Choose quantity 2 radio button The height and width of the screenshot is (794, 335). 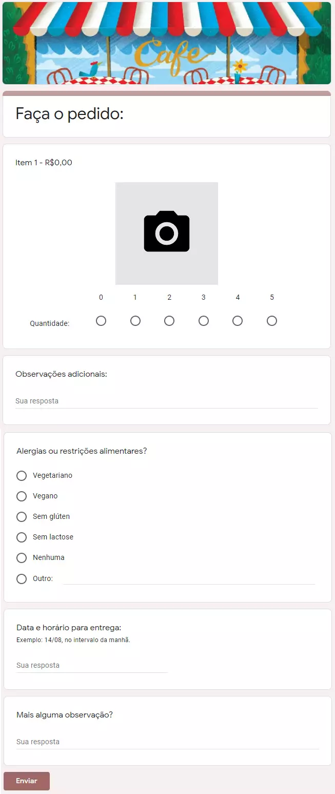point(169,321)
